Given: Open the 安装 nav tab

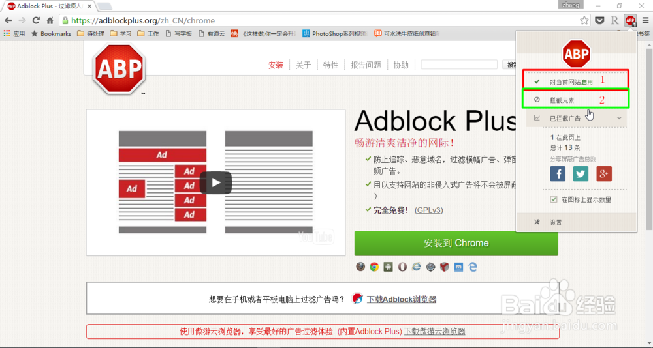Looking at the screenshot, I should coord(276,65).
